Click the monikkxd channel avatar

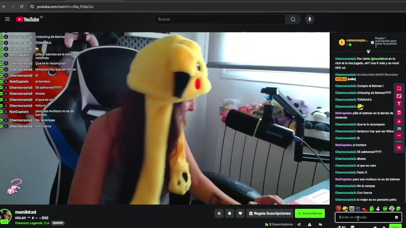click(x=5, y=216)
